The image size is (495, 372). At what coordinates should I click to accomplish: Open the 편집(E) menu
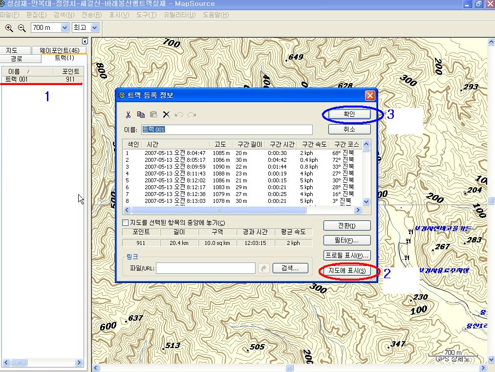tap(36, 15)
